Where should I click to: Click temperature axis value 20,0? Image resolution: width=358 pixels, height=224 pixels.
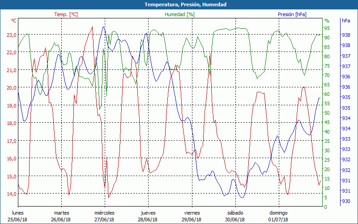(12, 88)
